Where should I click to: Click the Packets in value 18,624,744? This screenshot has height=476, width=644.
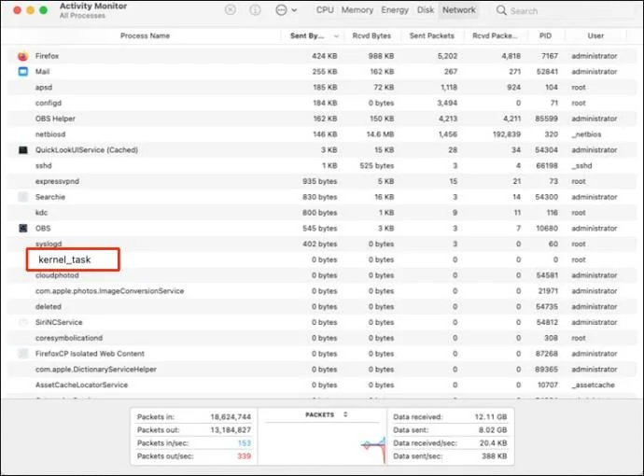(231, 417)
